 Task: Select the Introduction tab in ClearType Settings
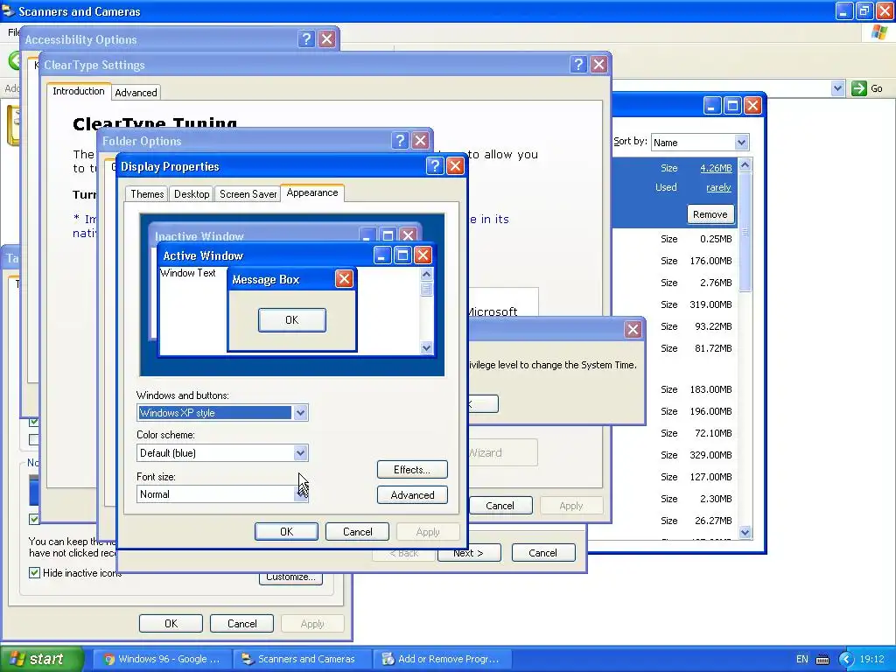78,91
